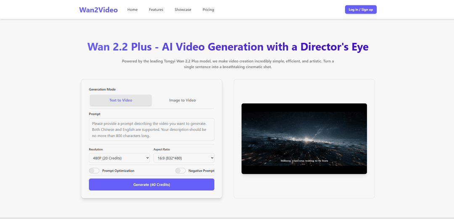Click the Prompt field label
Screen dimensions: 454x219
95,114
